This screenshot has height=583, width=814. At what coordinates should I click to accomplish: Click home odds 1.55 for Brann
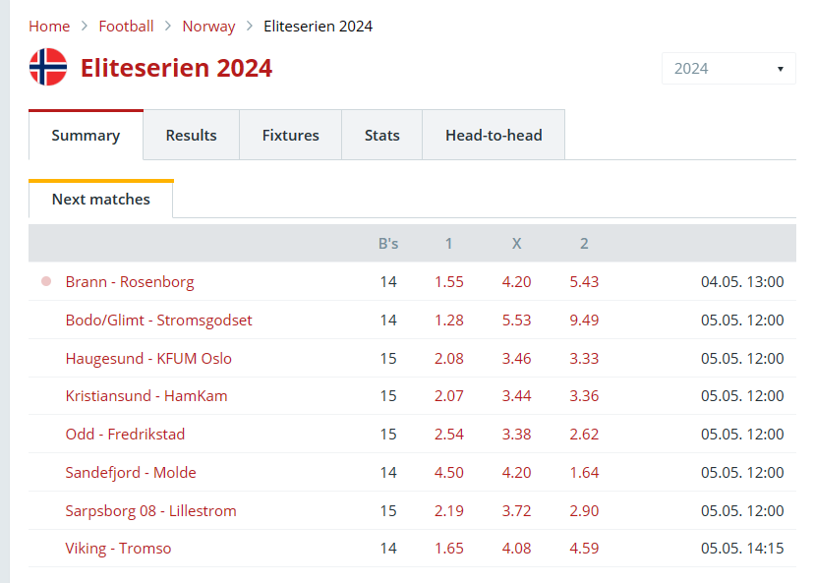point(449,281)
